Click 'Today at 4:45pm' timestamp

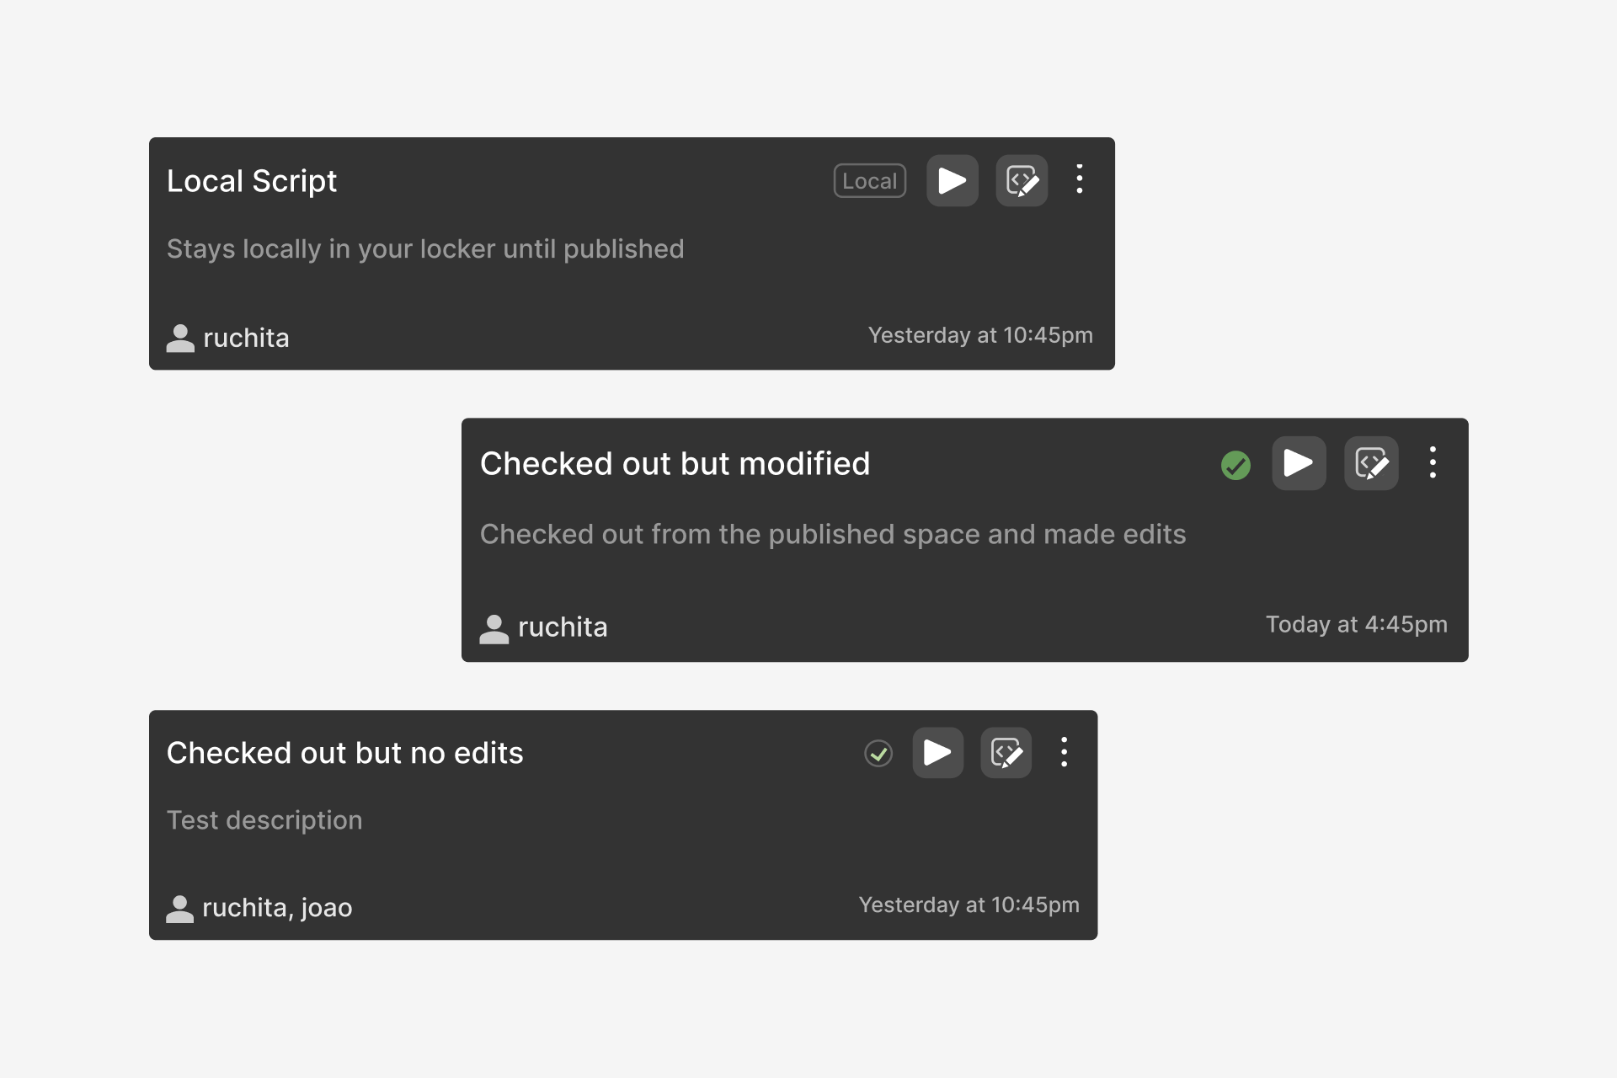tap(1356, 624)
